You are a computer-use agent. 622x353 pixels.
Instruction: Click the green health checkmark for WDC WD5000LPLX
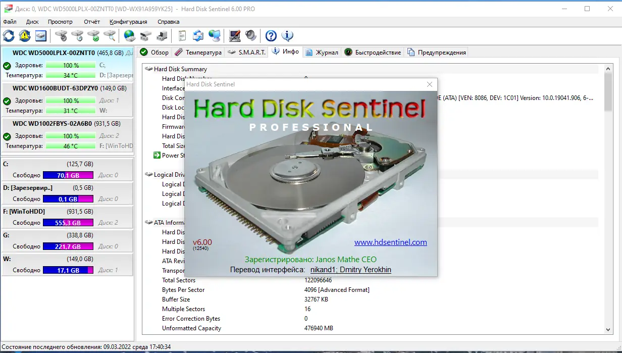pos(7,64)
